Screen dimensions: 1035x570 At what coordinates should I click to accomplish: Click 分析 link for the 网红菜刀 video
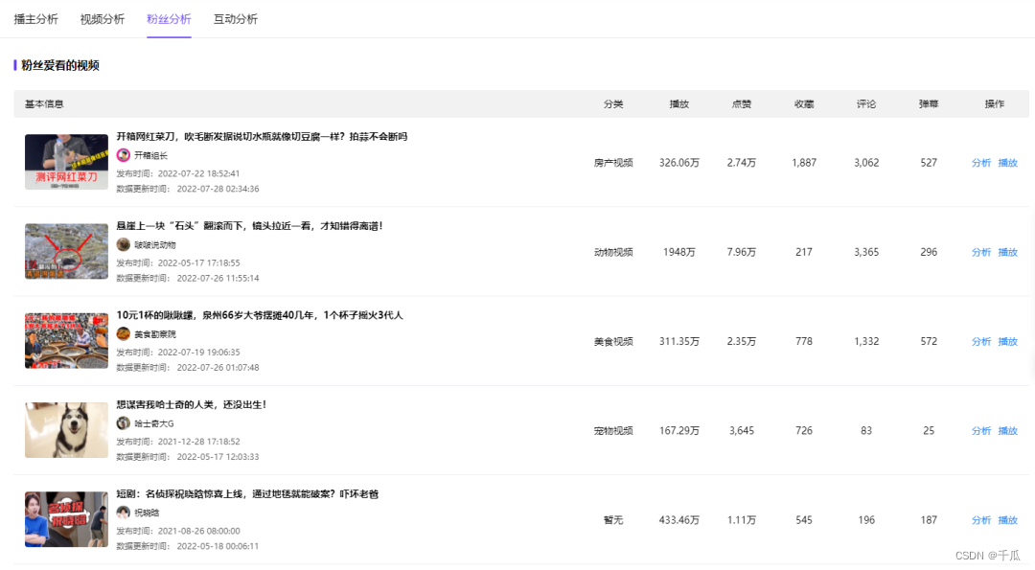981,163
